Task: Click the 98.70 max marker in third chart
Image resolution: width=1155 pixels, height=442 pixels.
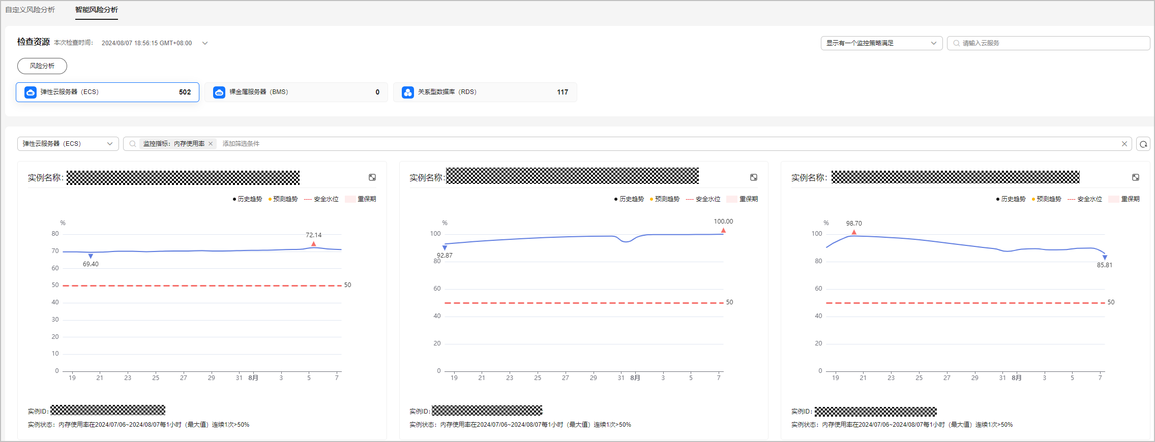Action: (x=854, y=232)
